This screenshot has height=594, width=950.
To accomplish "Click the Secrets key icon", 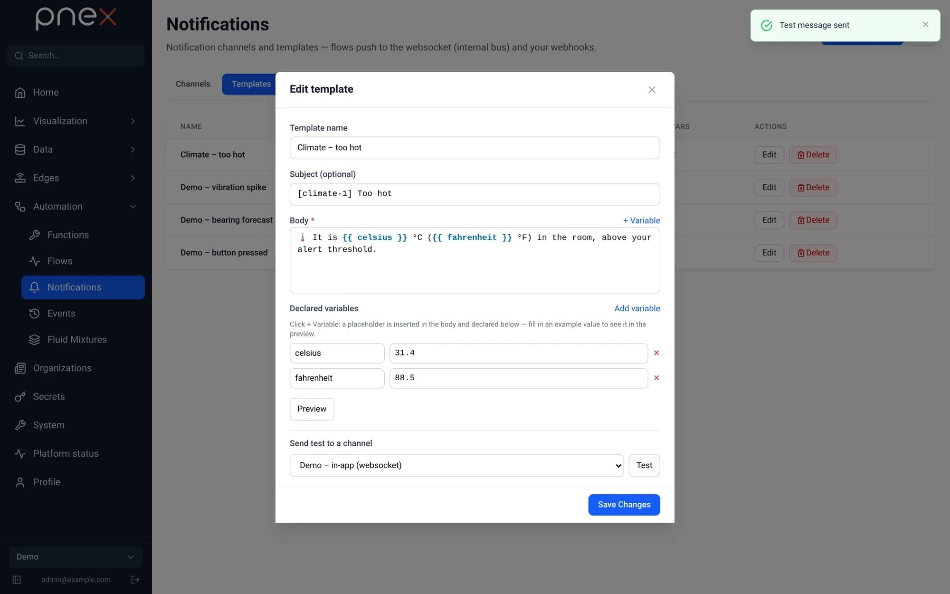I will click(20, 397).
